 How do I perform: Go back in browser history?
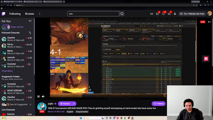point(2,5)
